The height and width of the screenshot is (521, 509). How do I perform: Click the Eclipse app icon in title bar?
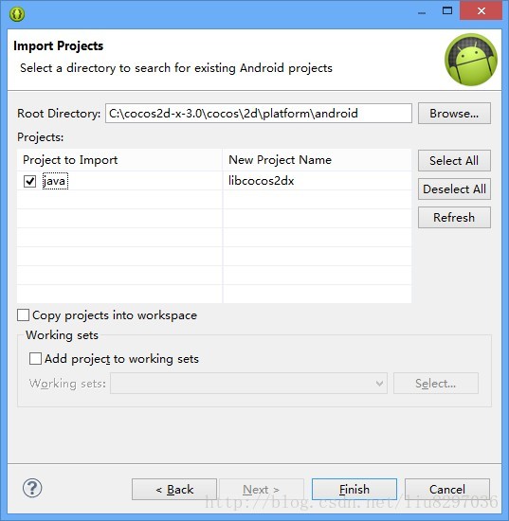tap(17, 14)
